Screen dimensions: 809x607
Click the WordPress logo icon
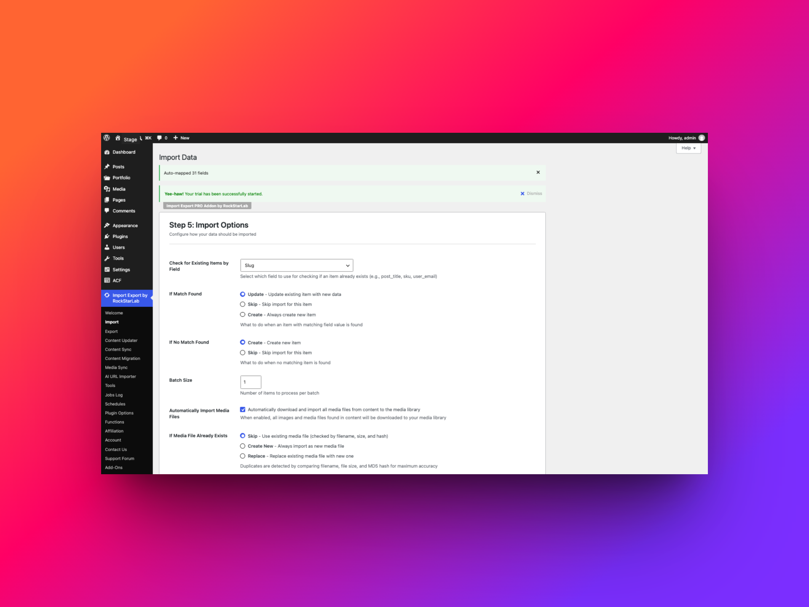click(107, 138)
